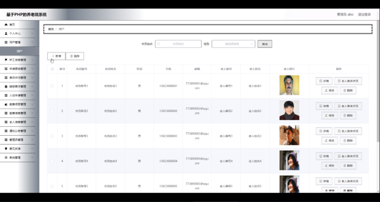Click email 773890002@qq.com cell
This screenshot has height=202, width=380.
(197, 111)
